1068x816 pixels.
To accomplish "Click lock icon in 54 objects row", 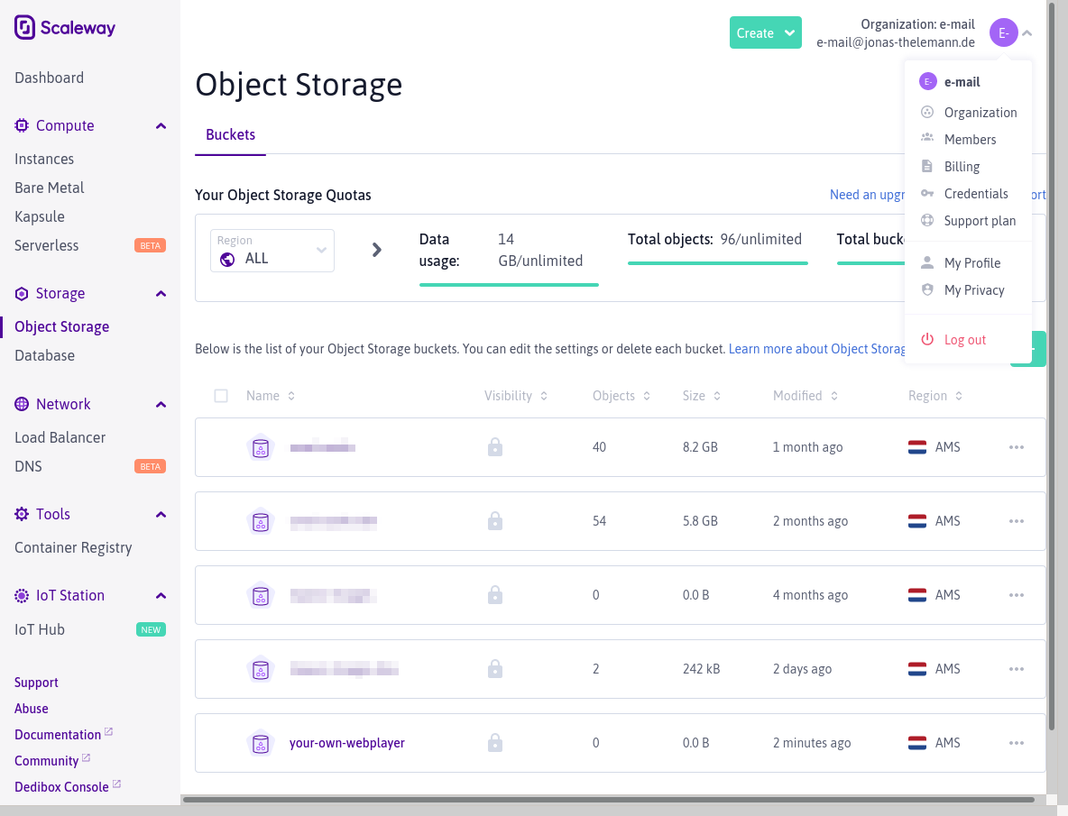I will [x=495, y=521].
